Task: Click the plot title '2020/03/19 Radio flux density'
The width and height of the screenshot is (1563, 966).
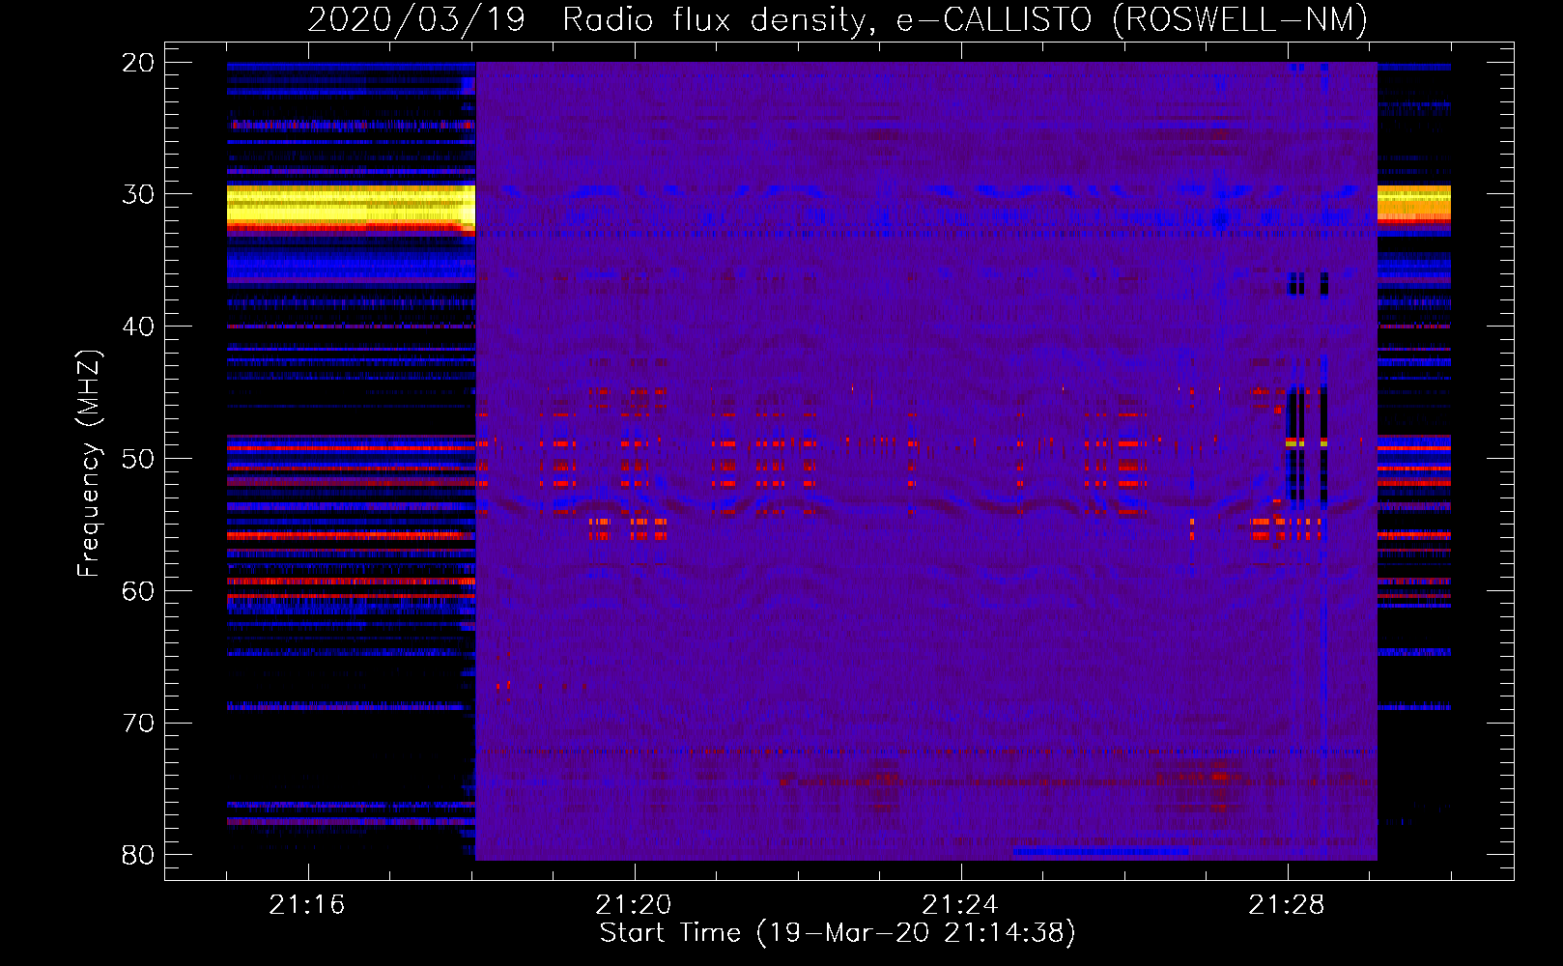Action: coord(586,20)
